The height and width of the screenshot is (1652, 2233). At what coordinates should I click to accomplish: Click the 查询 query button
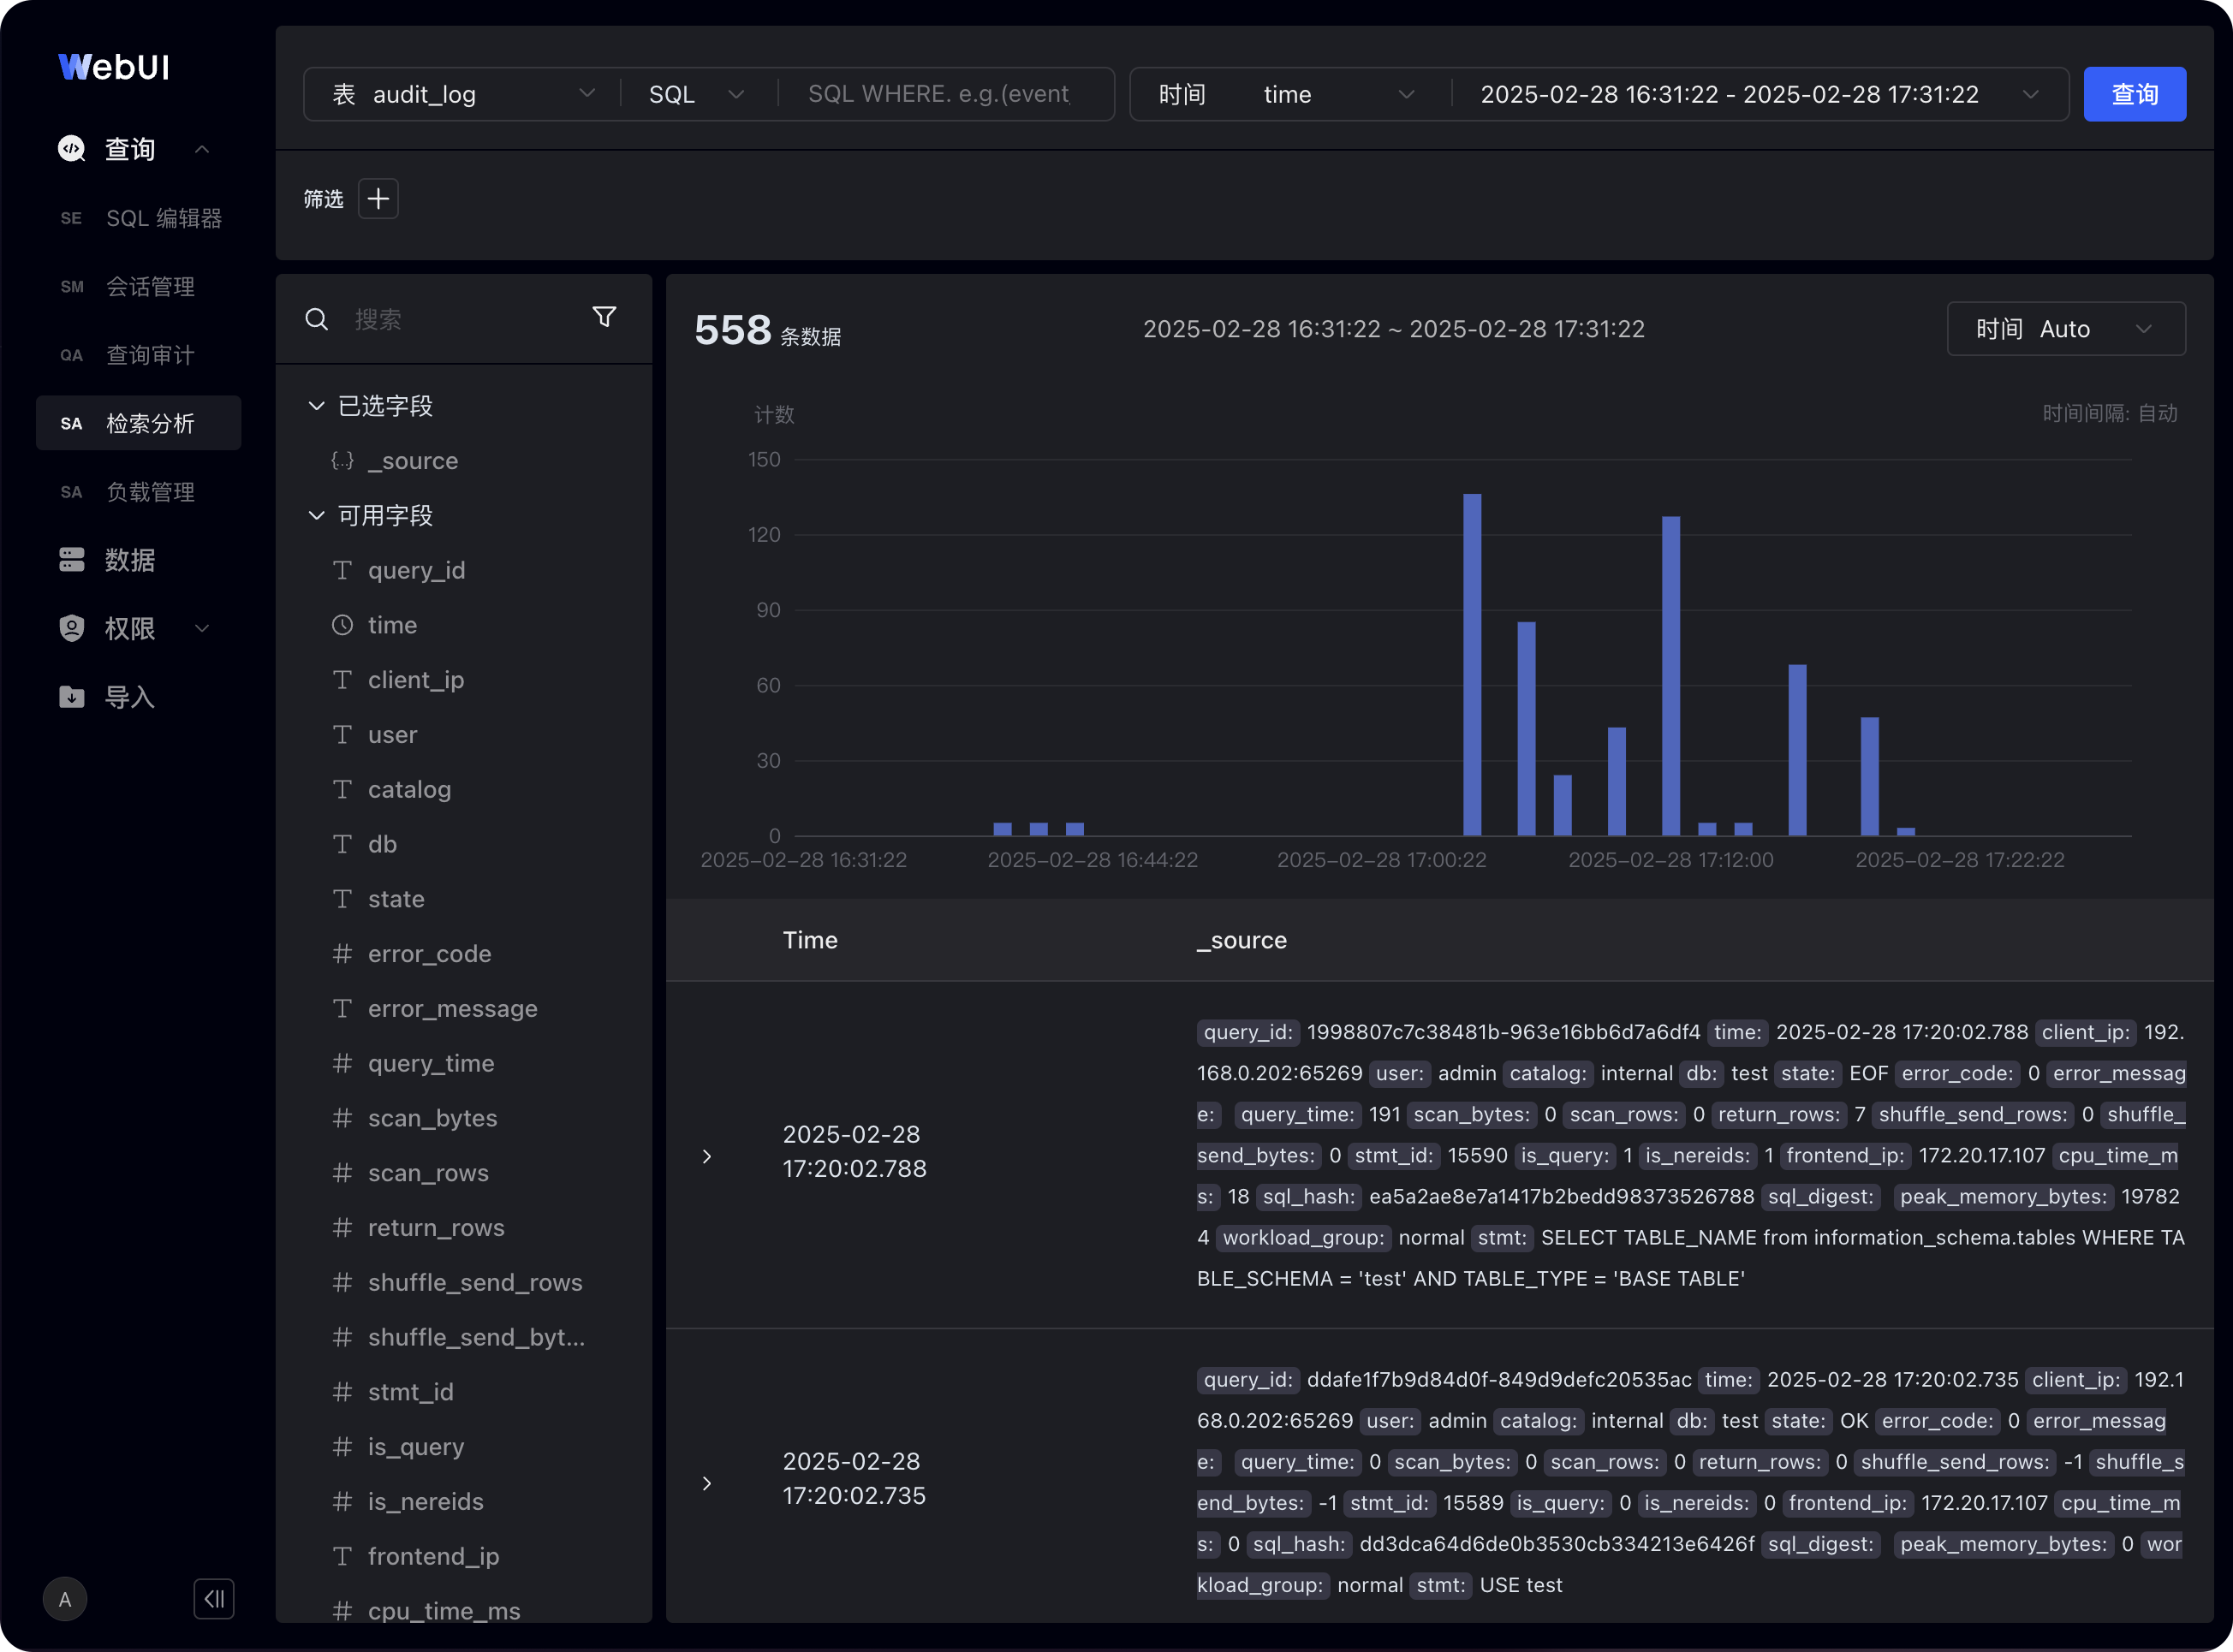(2134, 94)
